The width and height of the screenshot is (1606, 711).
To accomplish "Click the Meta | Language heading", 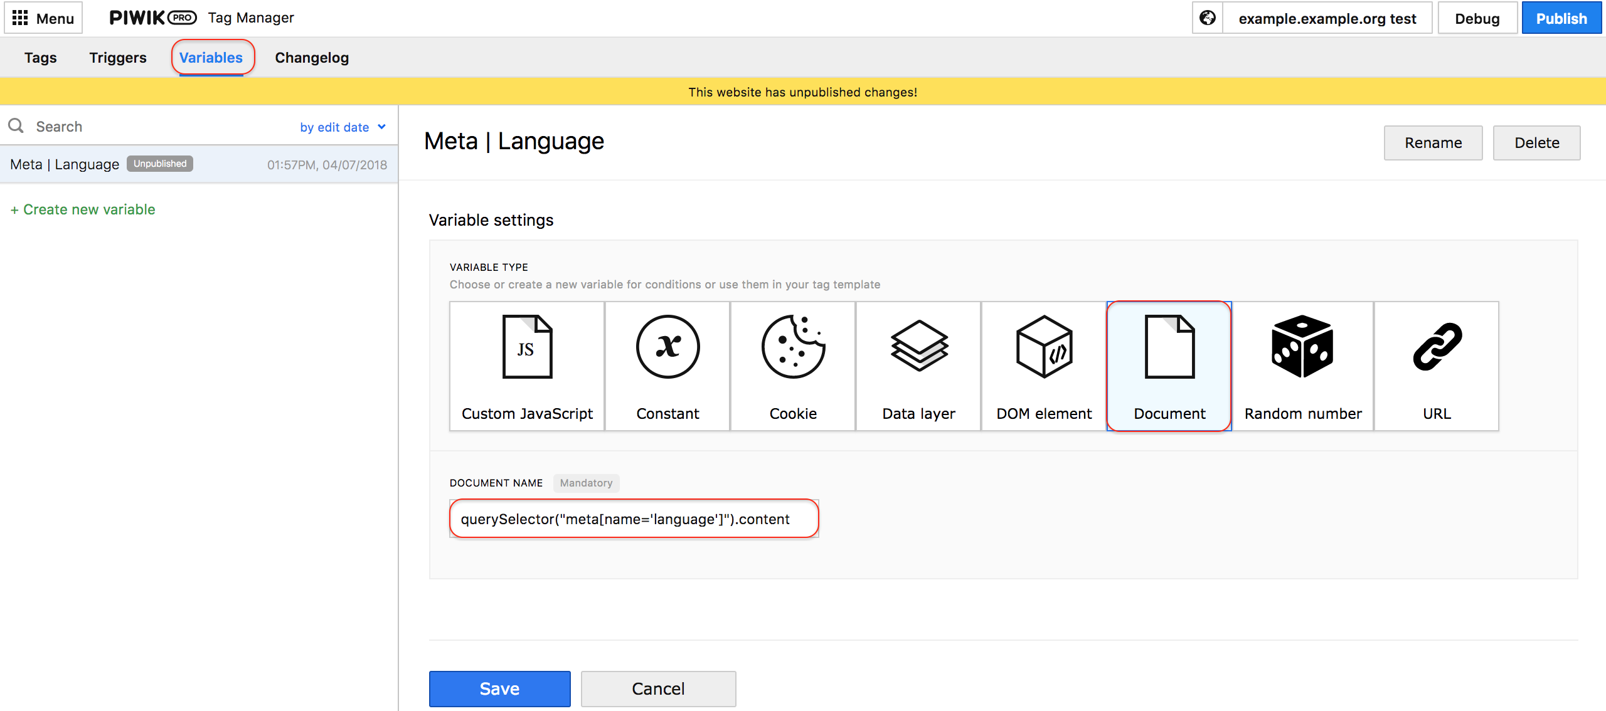I will click(514, 141).
